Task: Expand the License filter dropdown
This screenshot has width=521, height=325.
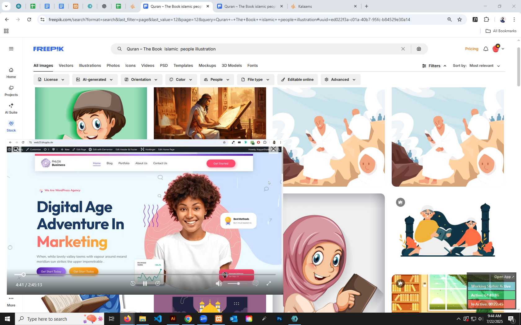Action: pyautogui.click(x=51, y=80)
